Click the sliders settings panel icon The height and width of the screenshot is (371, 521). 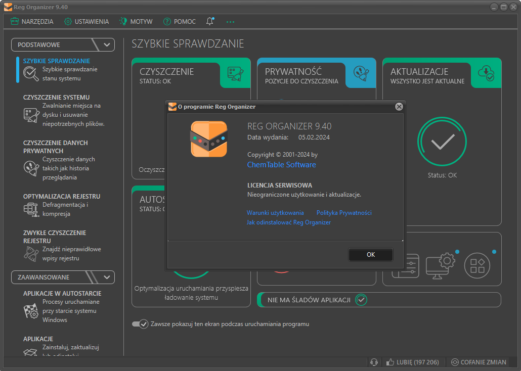[x=411, y=266]
